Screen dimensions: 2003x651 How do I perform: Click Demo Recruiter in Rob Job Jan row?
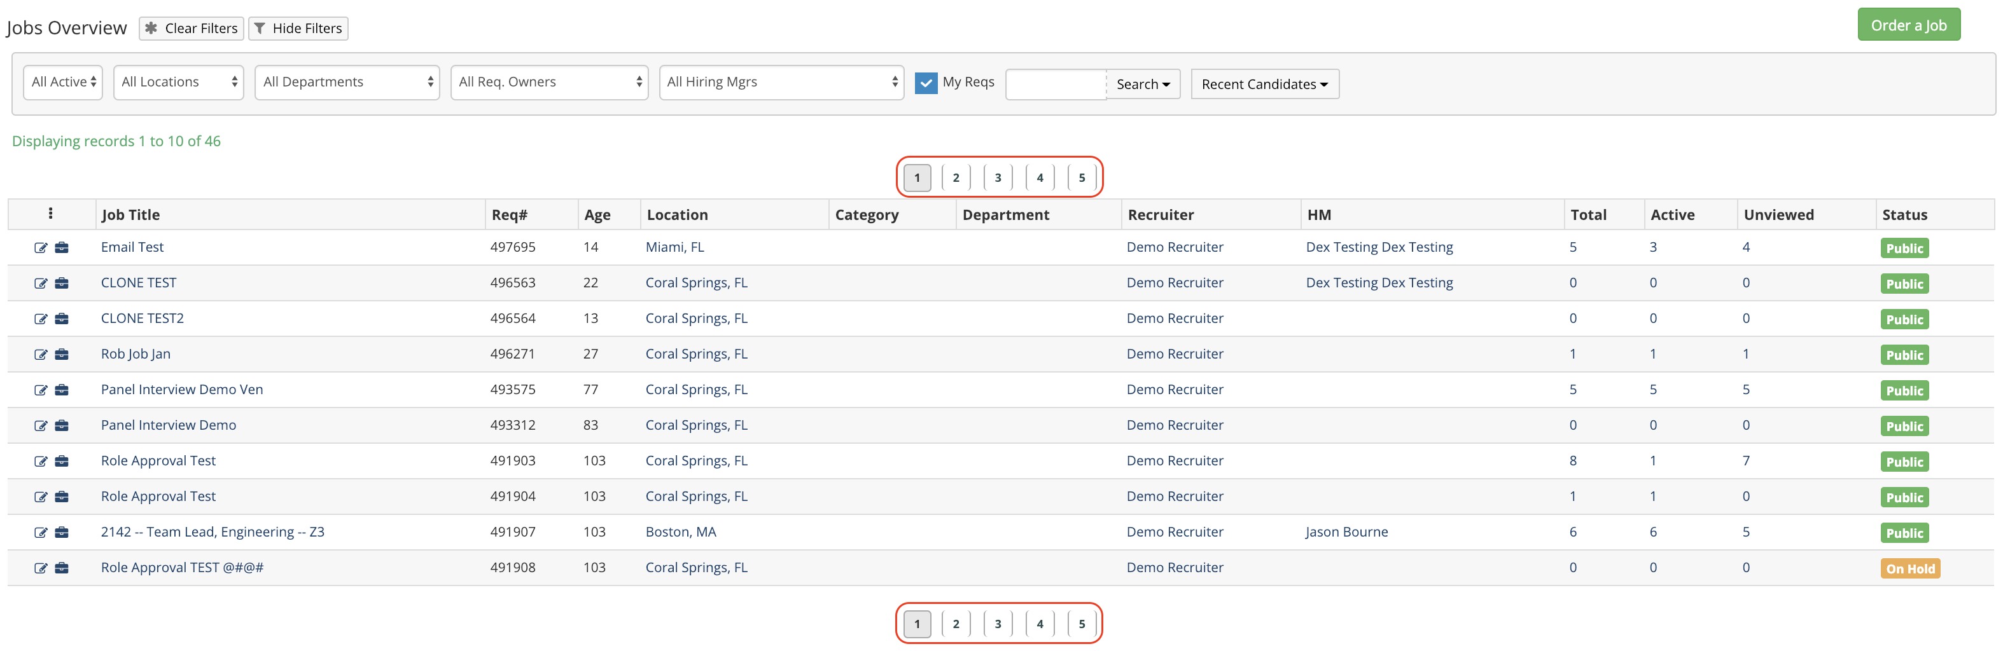(1174, 354)
